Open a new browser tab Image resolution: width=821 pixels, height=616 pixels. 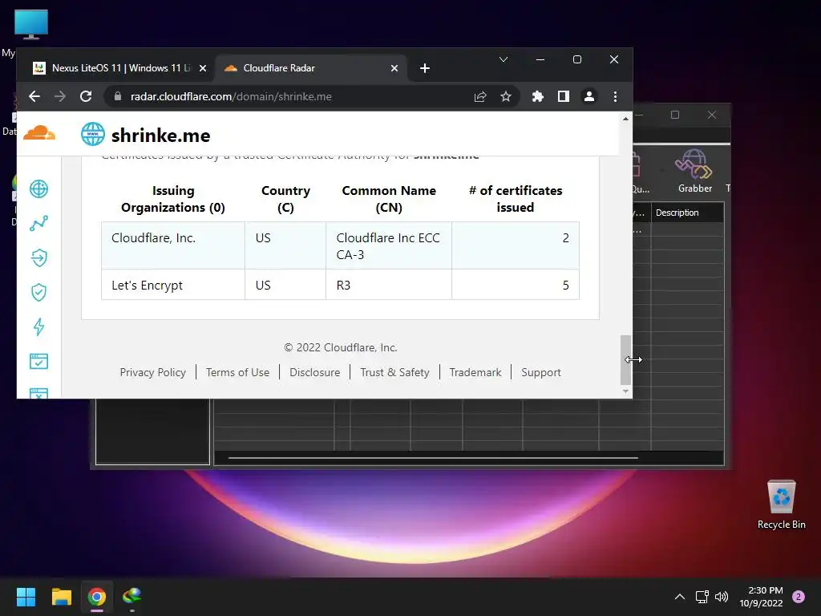425,68
